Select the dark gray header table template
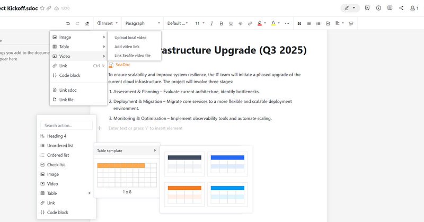This screenshot has height=222, width=424. click(184, 164)
